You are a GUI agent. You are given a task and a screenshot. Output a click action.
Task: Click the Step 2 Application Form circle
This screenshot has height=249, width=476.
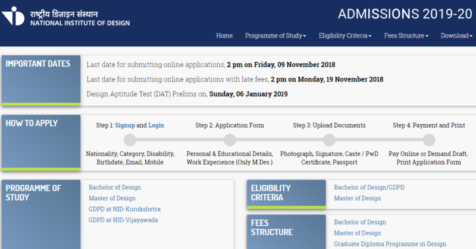click(x=230, y=140)
